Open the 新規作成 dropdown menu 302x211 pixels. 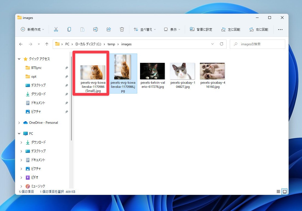(32, 29)
